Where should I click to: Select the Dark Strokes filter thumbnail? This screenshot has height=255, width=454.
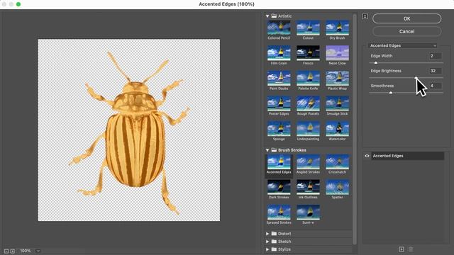point(279,187)
